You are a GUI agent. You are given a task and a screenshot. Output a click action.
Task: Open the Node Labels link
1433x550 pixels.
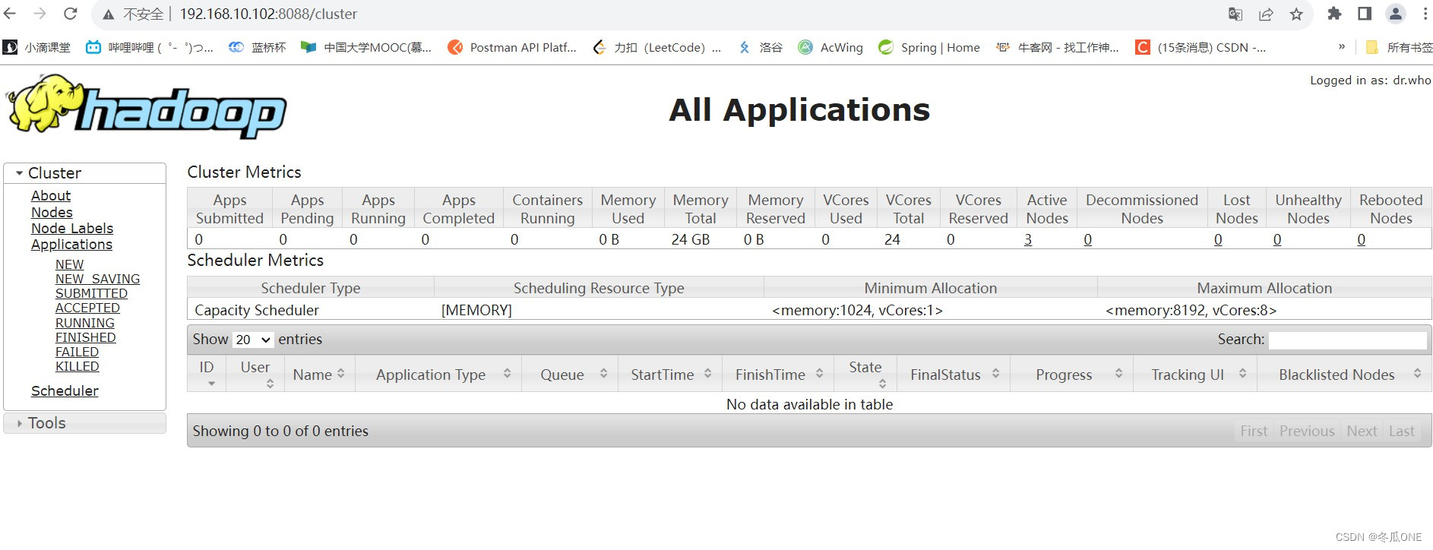click(x=72, y=229)
